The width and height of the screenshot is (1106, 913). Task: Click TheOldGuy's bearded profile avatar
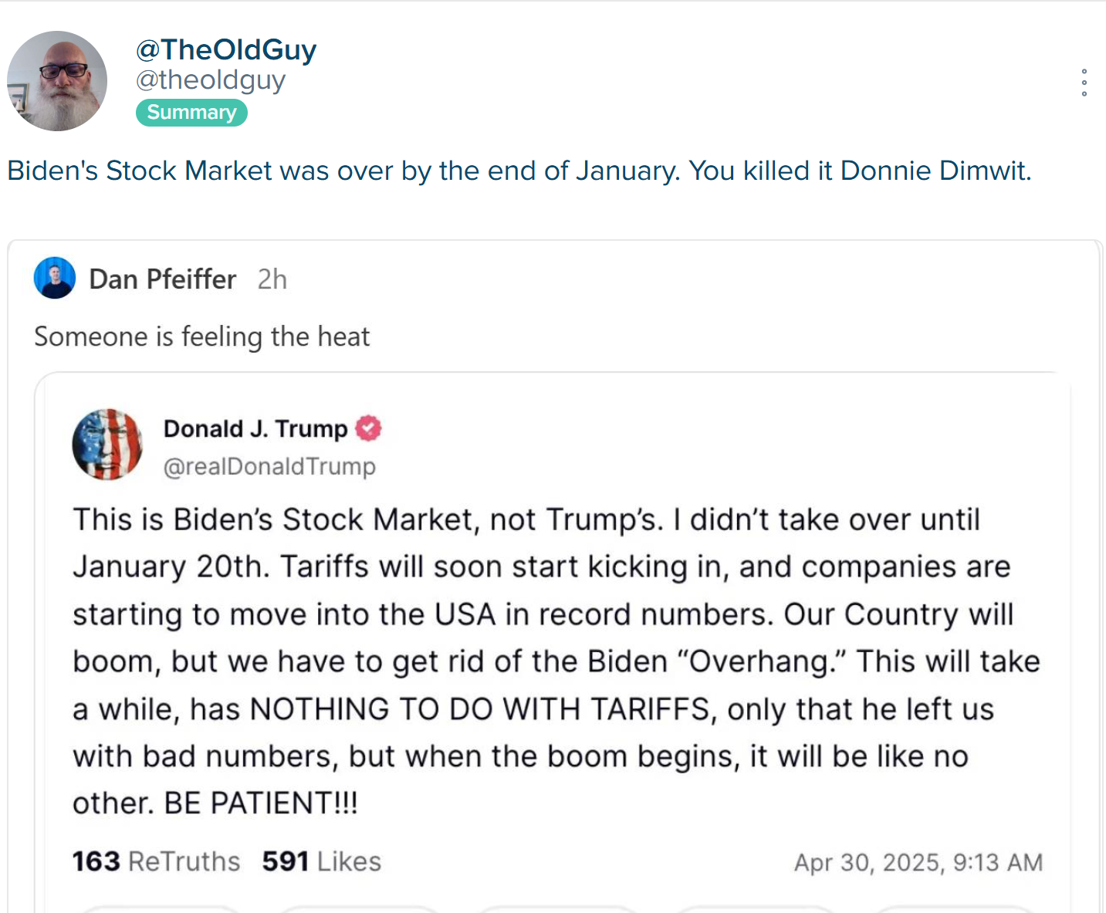pos(57,81)
